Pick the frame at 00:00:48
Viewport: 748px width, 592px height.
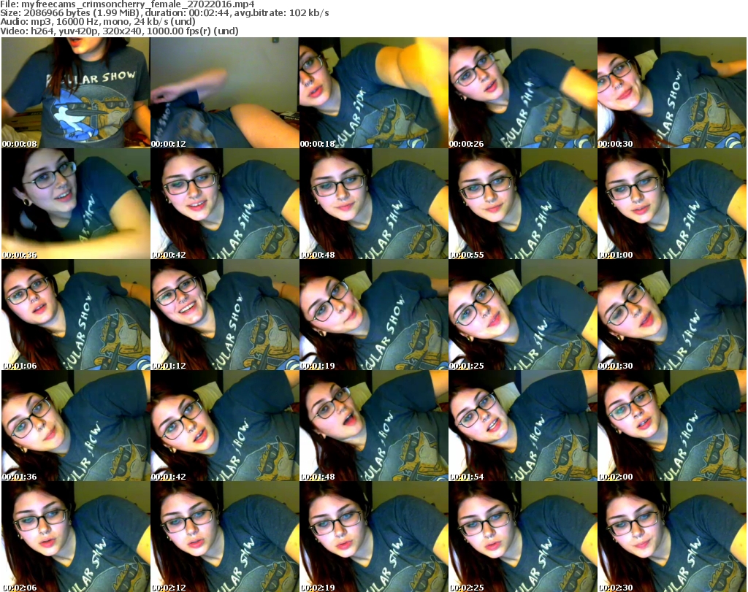(373, 204)
